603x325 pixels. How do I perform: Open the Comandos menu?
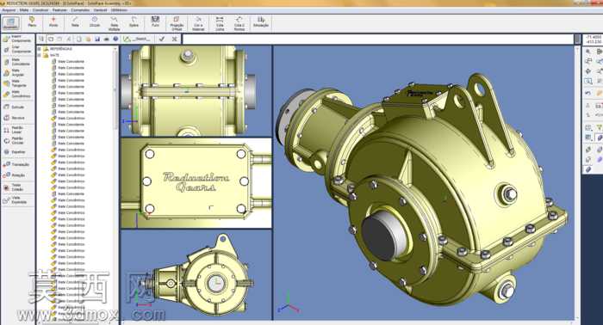[x=80, y=10]
